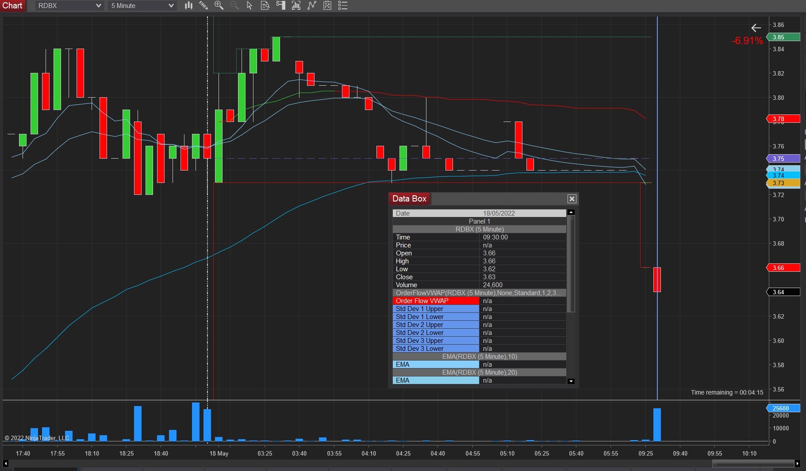
Task: Click the Data Box scroll up arrow
Action: click(571, 213)
